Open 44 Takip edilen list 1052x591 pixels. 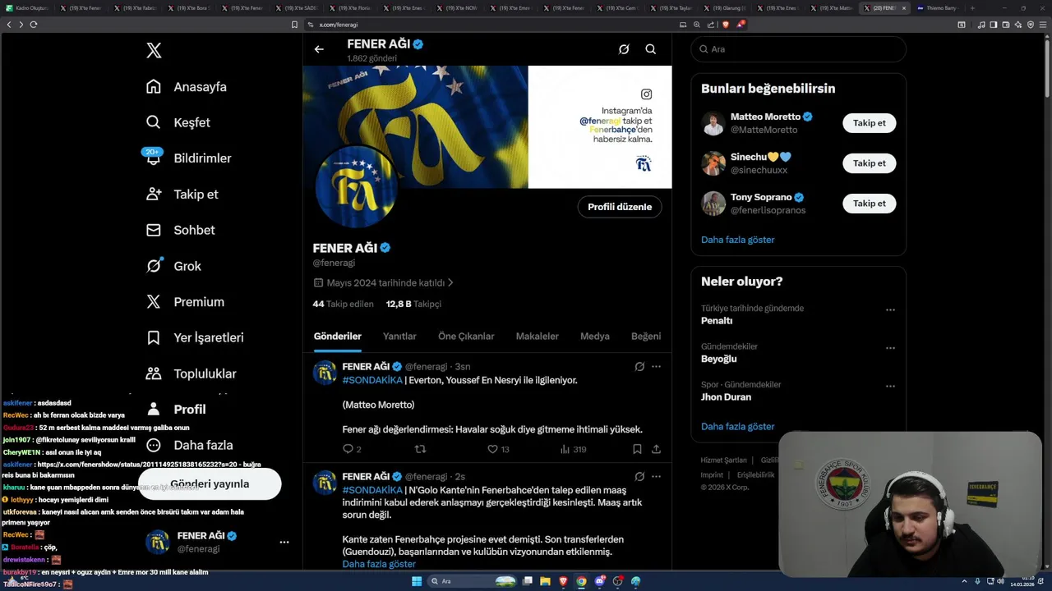[343, 304]
